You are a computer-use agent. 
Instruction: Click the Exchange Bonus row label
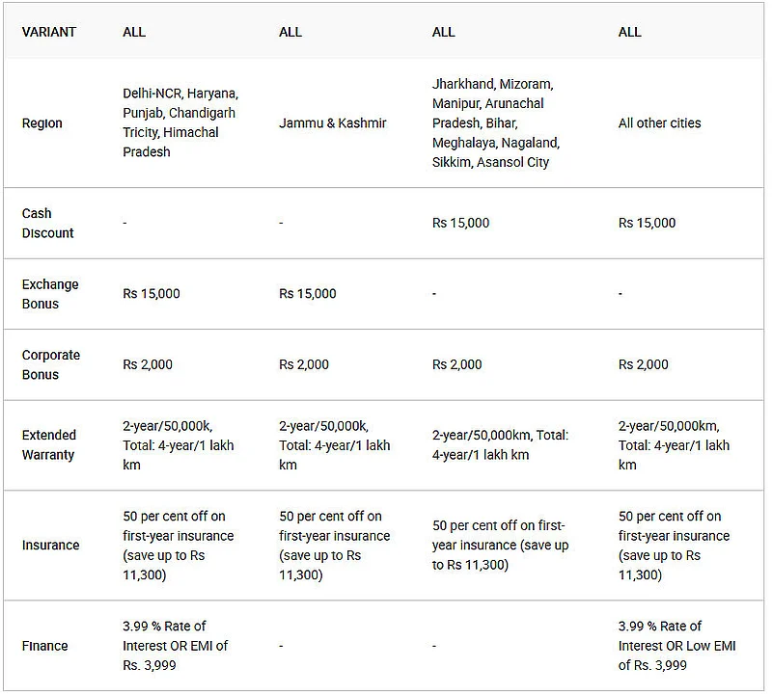(50, 294)
